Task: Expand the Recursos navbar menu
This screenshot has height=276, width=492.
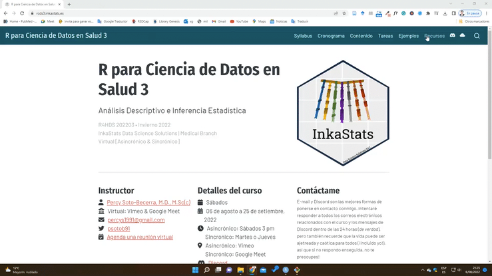Action: point(434,36)
